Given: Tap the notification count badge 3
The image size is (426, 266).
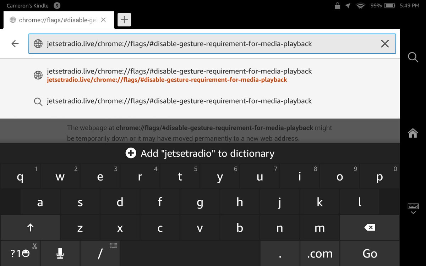Looking at the screenshot, I should 57,6.
